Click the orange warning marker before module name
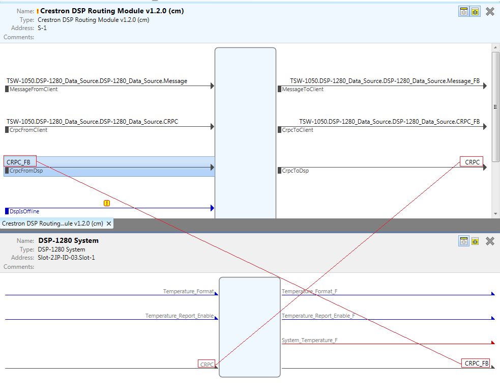 point(38,11)
